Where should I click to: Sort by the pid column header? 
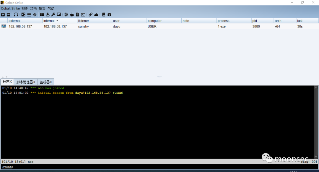(263, 21)
